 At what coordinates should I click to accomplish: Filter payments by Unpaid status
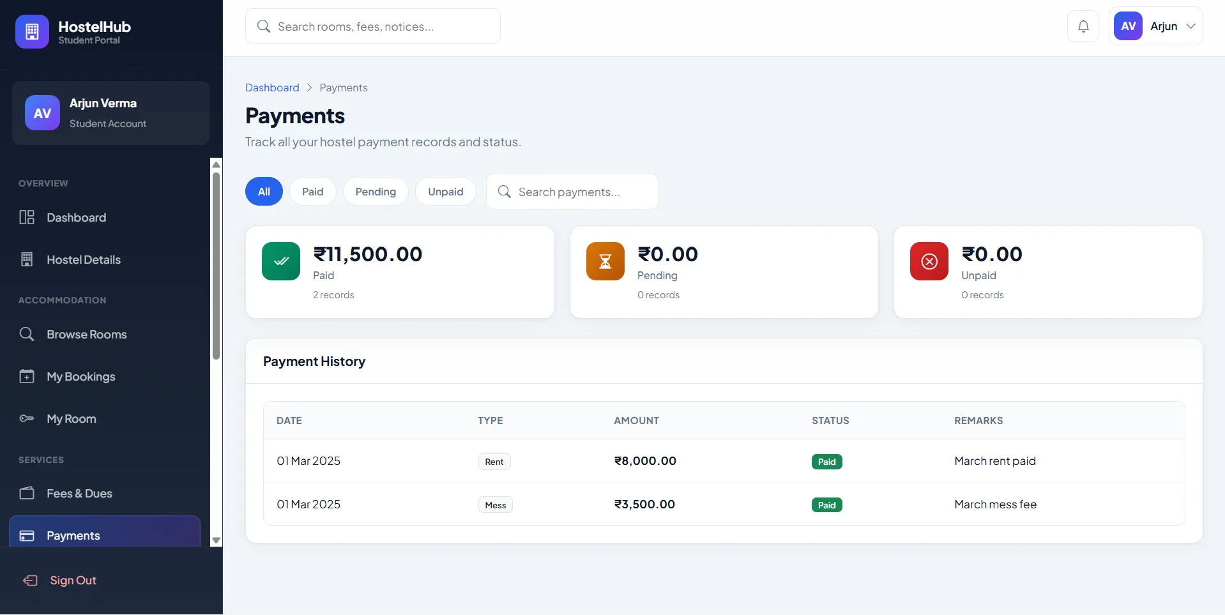click(446, 192)
